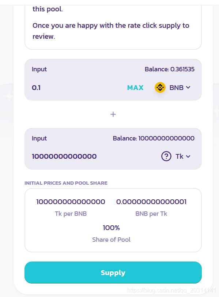This screenshot has width=219, height=297.
Task: Click the 100% Share of Pool value
Action: tap(111, 228)
